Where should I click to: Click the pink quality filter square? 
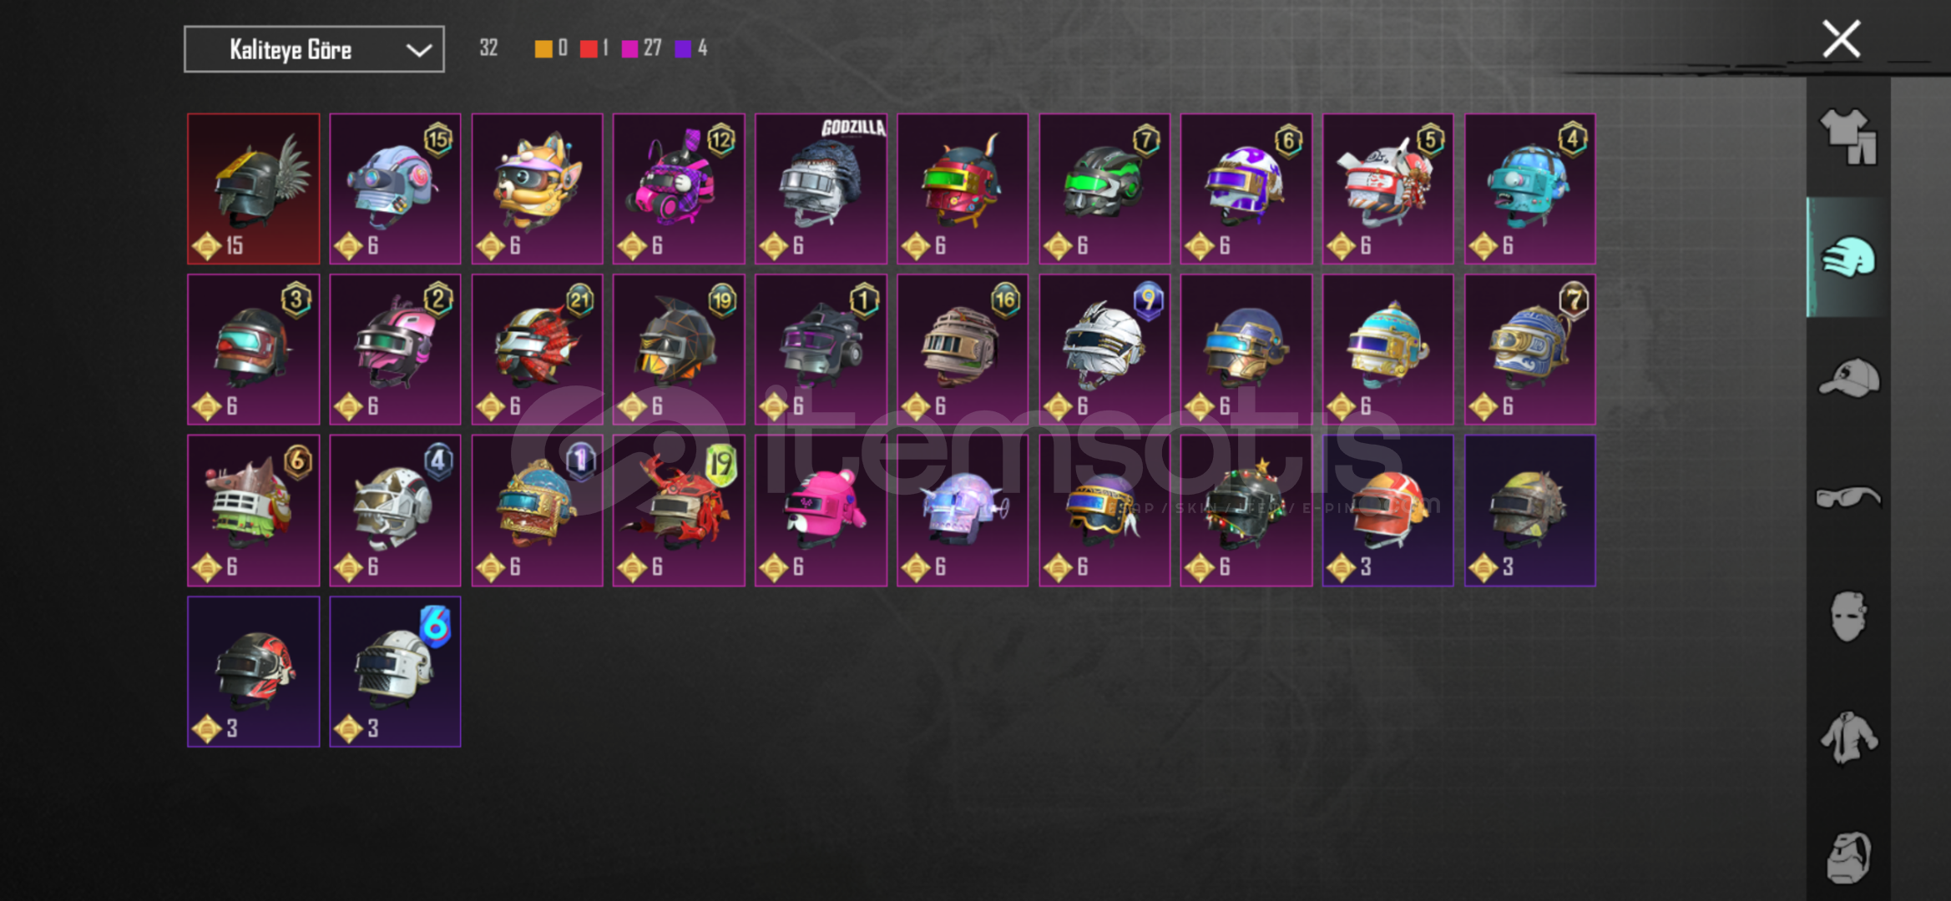[630, 49]
